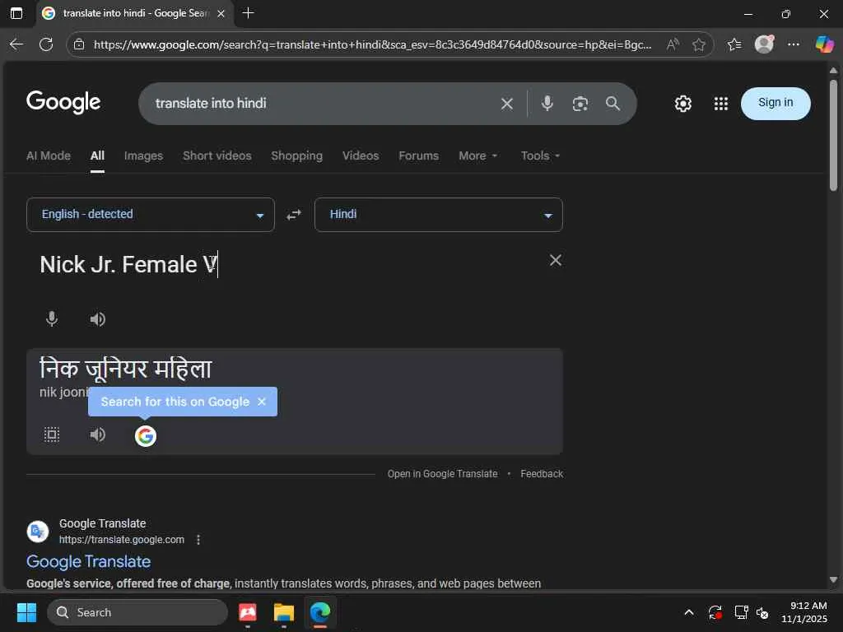Click the muted volume tray icon
This screenshot has width=843, height=632.
(x=762, y=612)
